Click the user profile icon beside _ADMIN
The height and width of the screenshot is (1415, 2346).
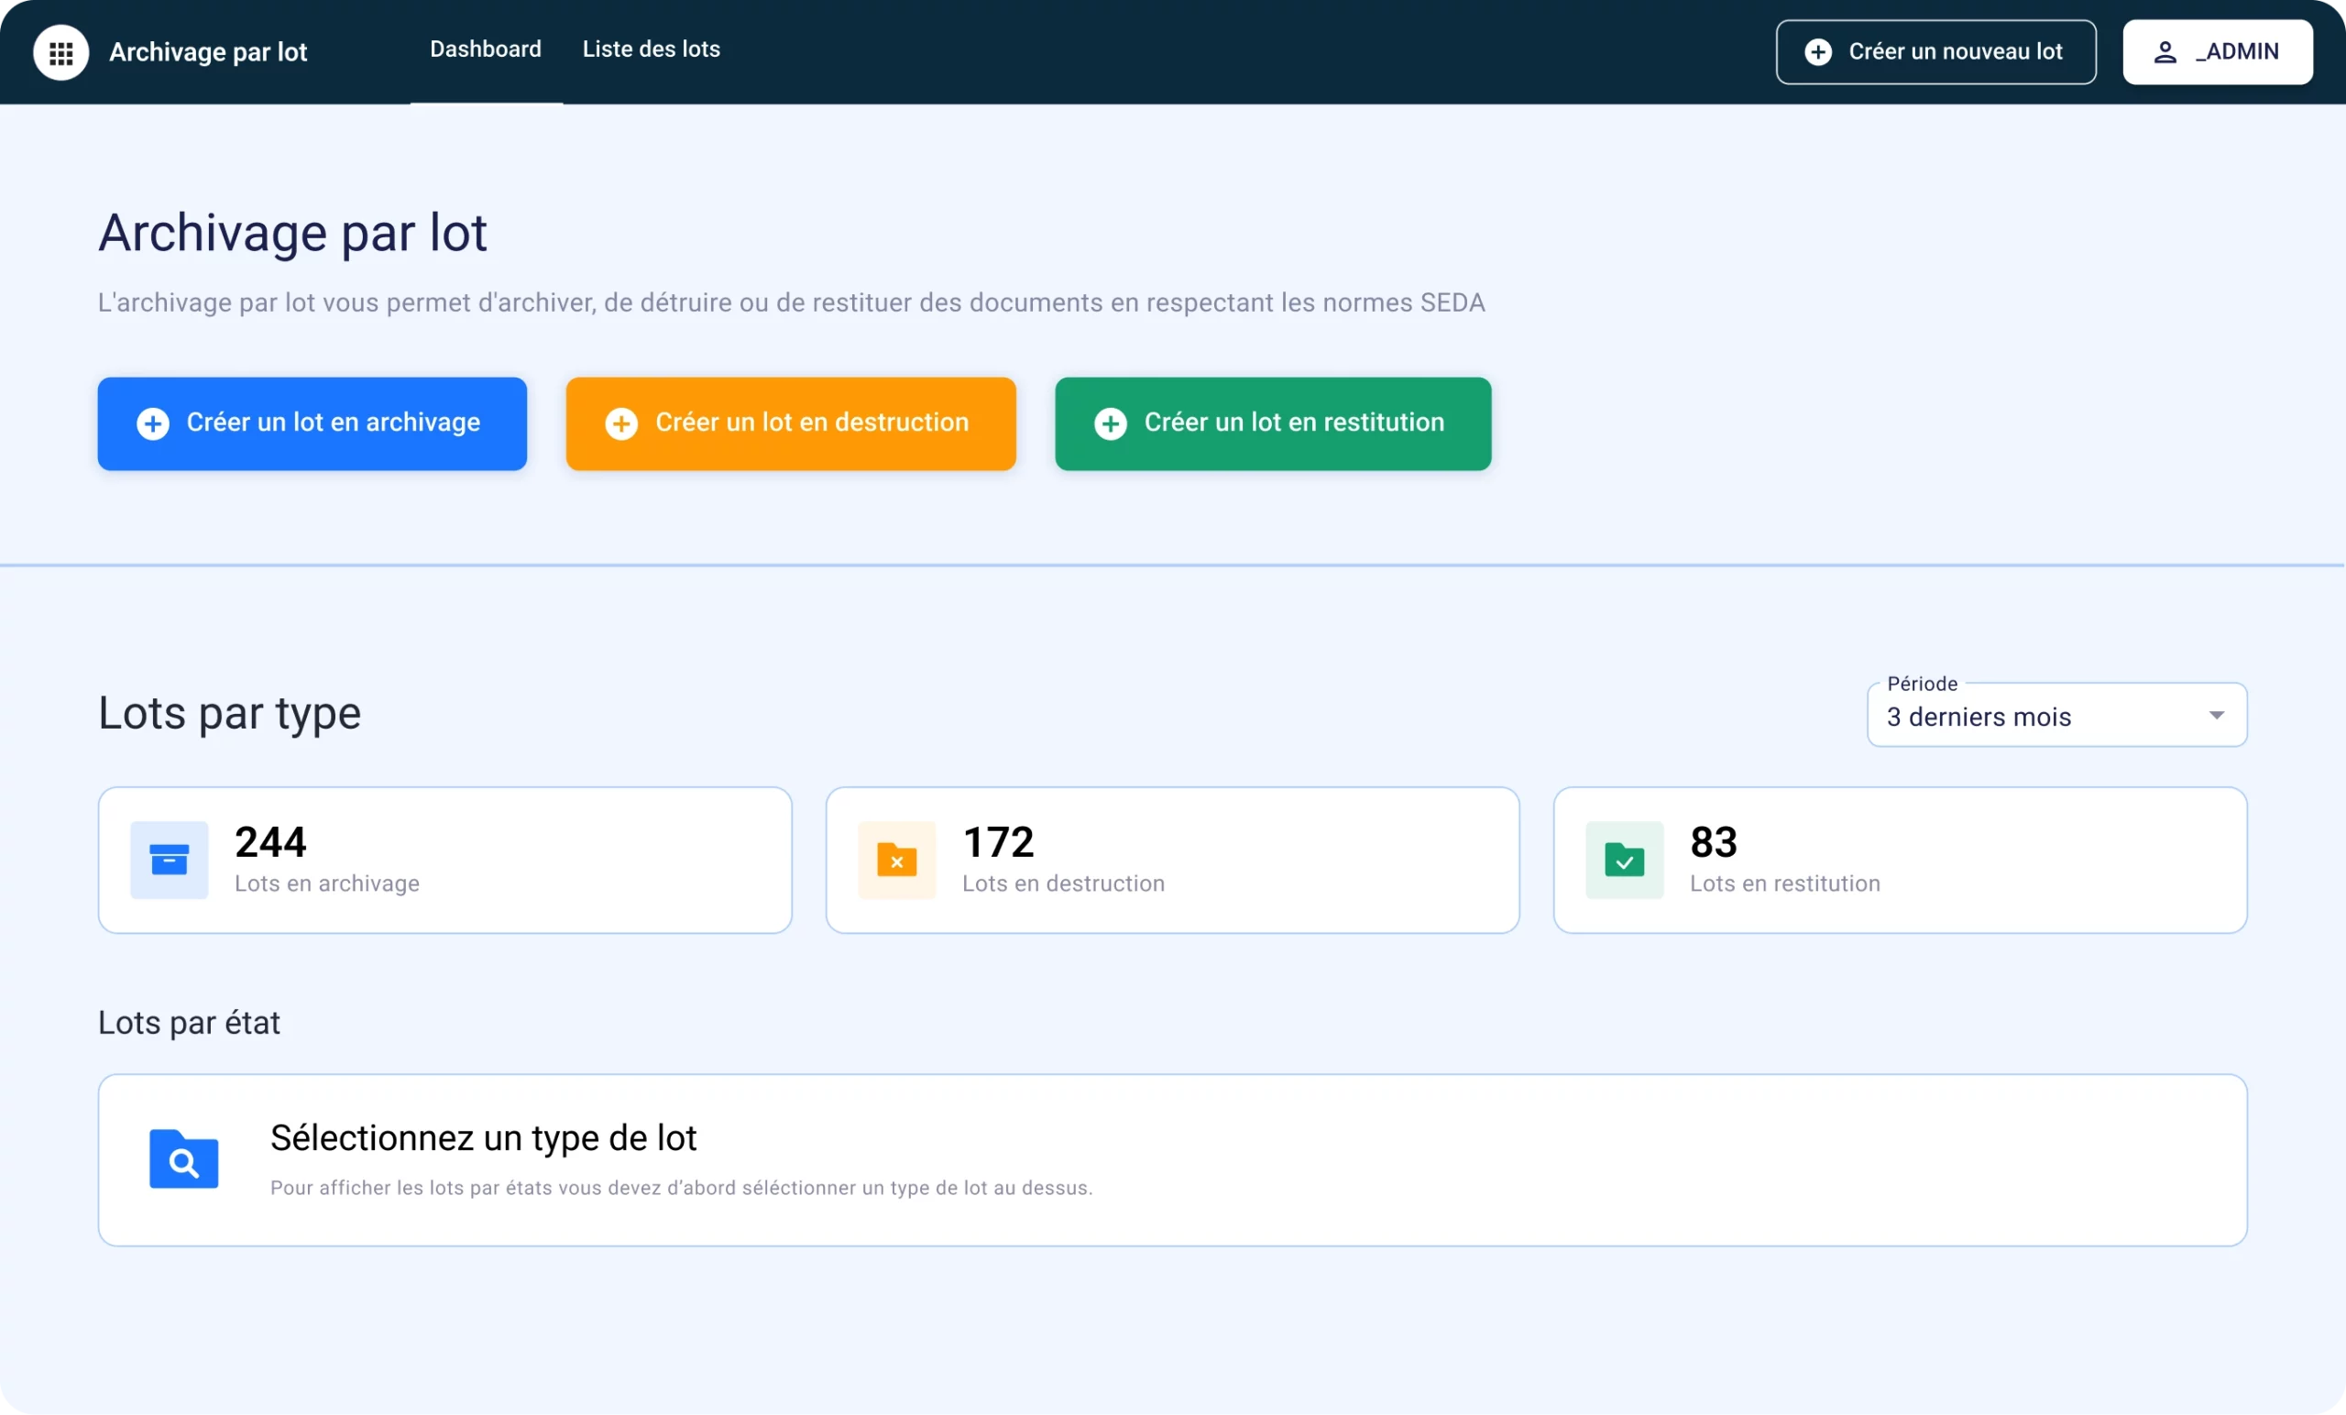tap(2165, 52)
